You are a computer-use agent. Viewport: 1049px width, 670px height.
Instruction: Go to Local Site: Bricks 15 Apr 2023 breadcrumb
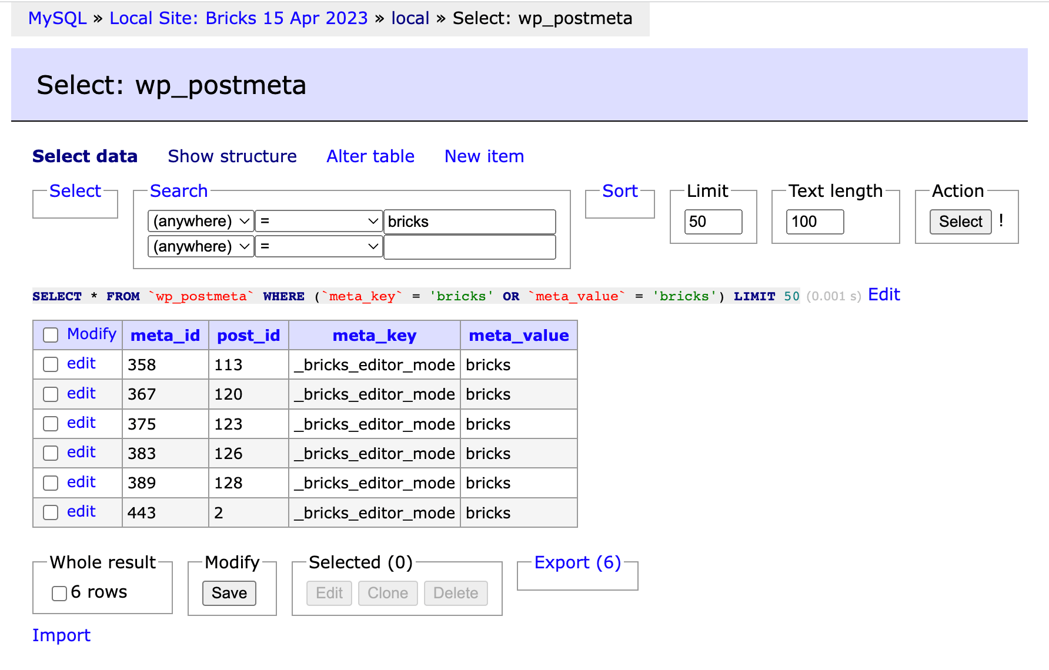pos(239,18)
